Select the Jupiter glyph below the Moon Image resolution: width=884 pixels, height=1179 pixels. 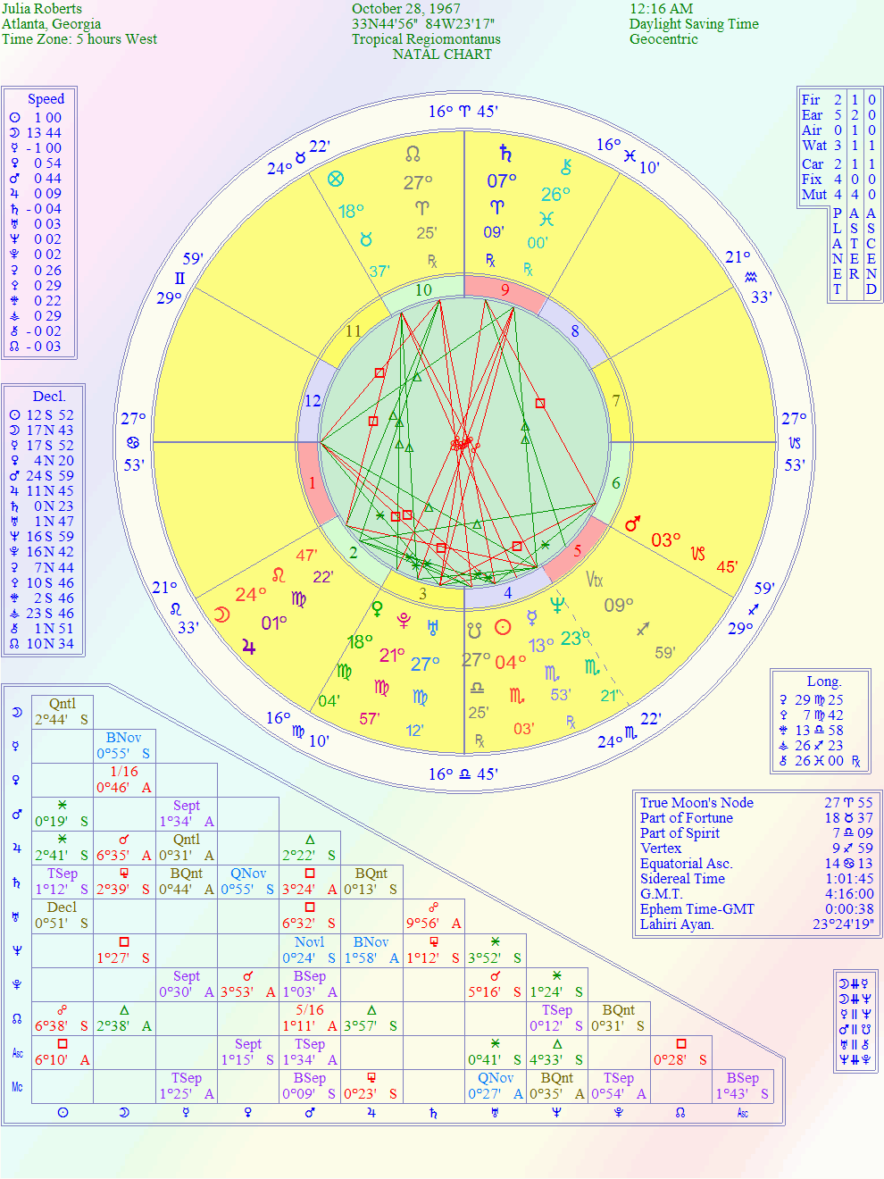(x=248, y=648)
